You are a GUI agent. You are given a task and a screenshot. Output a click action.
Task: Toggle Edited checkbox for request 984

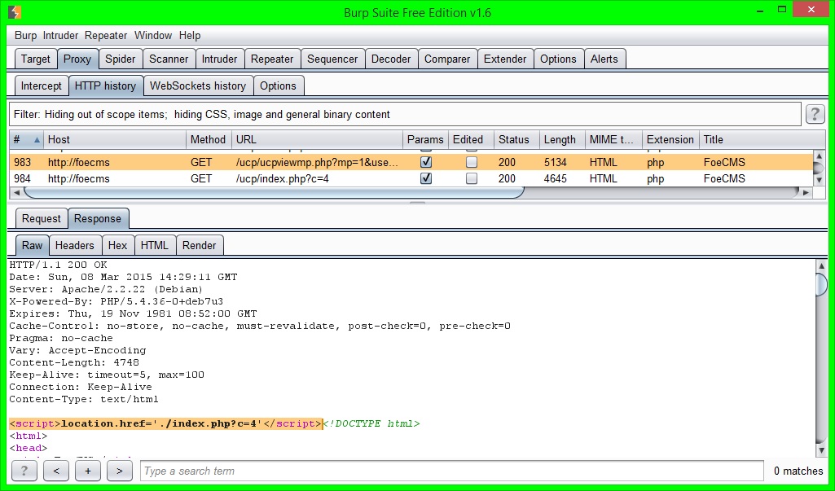472,178
